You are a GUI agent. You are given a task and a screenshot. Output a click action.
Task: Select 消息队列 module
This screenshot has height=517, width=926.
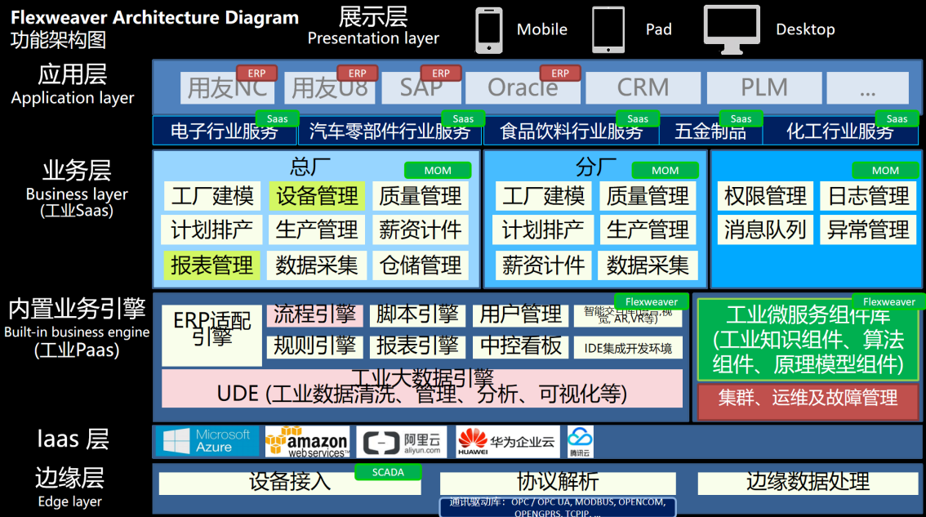[x=765, y=230]
